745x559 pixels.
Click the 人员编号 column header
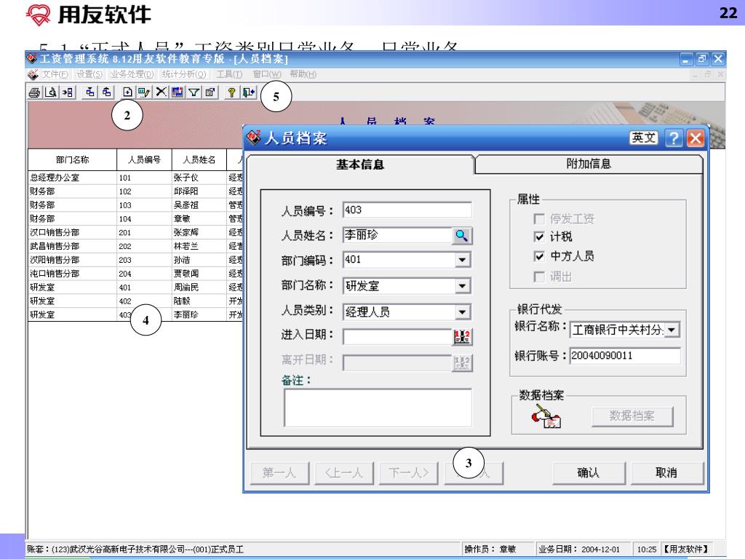144,159
